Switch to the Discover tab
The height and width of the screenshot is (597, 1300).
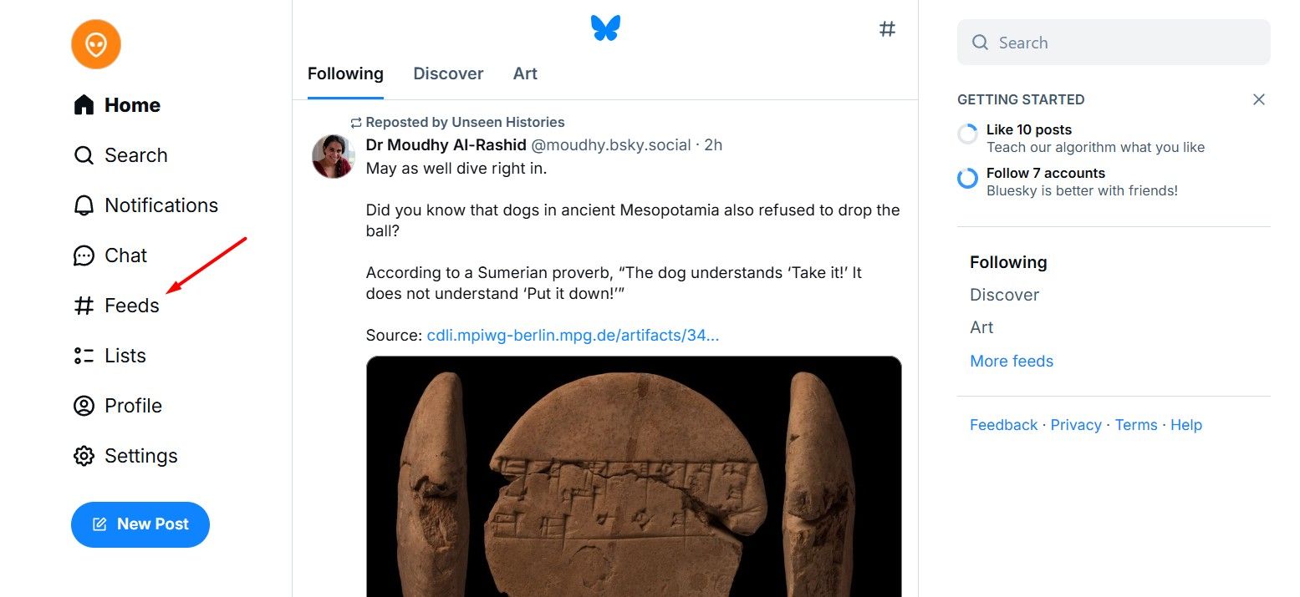(448, 73)
